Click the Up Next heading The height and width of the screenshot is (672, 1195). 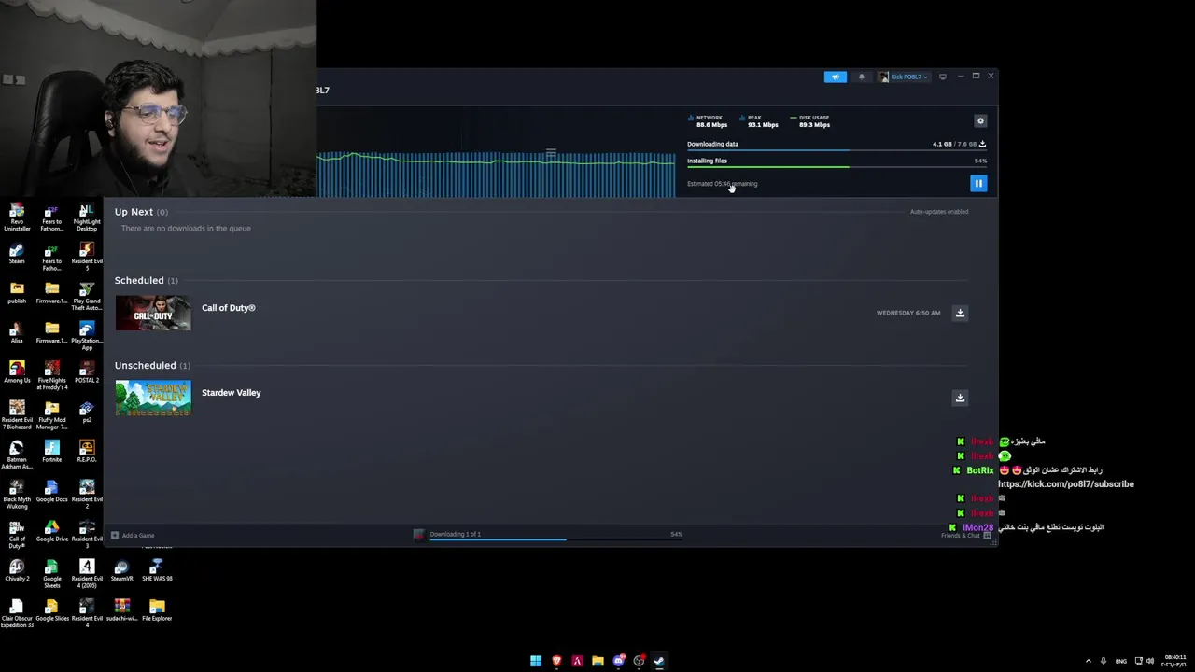click(x=134, y=212)
